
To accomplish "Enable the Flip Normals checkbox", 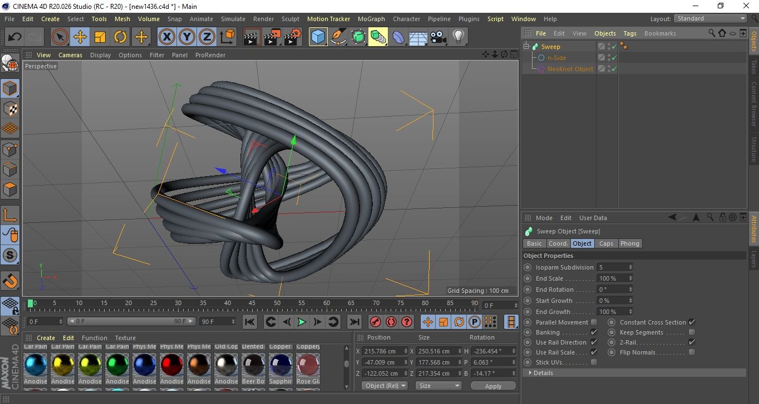I will (692, 352).
